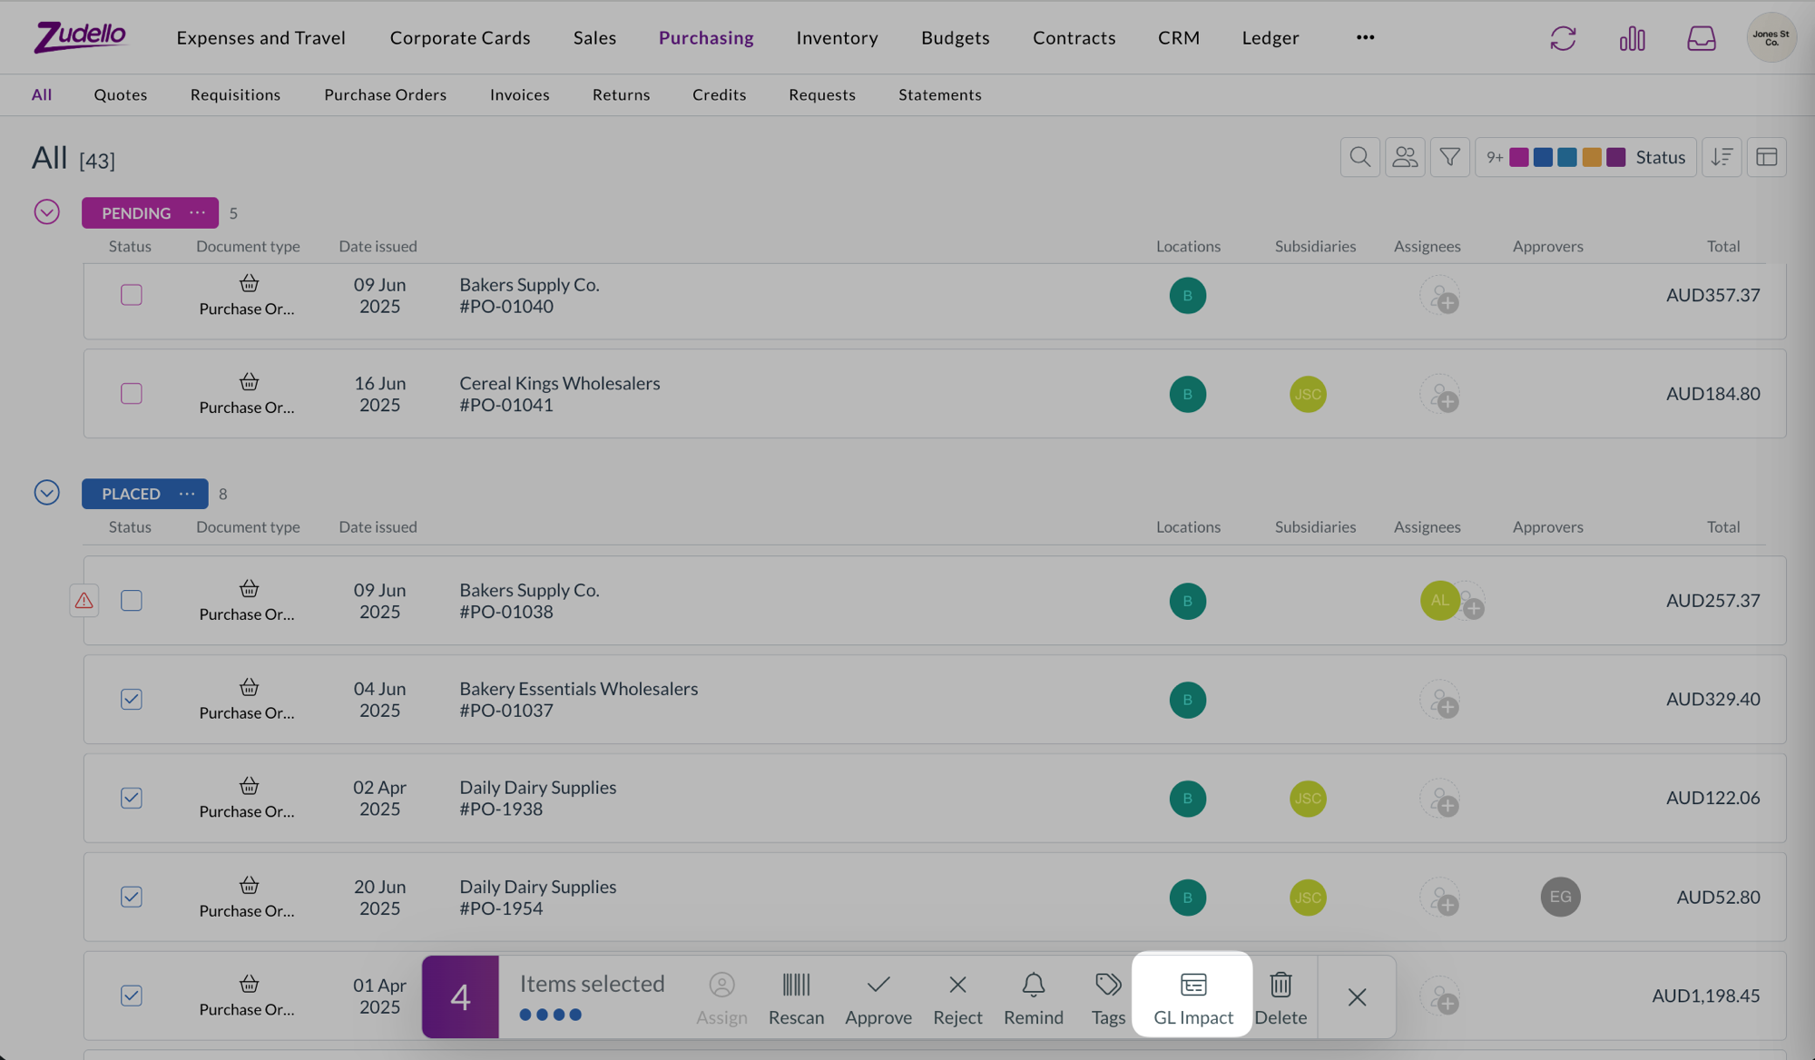This screenshot has height=1060, width=1815.
Task: Dismiss the selection bar with X
Action: click(x=1357, y=997)
